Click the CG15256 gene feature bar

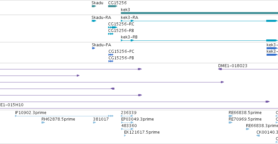click(113, 6)
